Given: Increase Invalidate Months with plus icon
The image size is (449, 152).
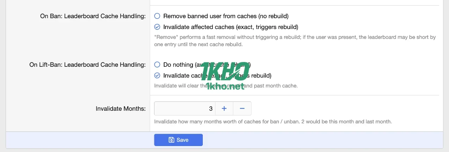Looking at the screenshot, I should pyautogui.click(x=224, y=109).
